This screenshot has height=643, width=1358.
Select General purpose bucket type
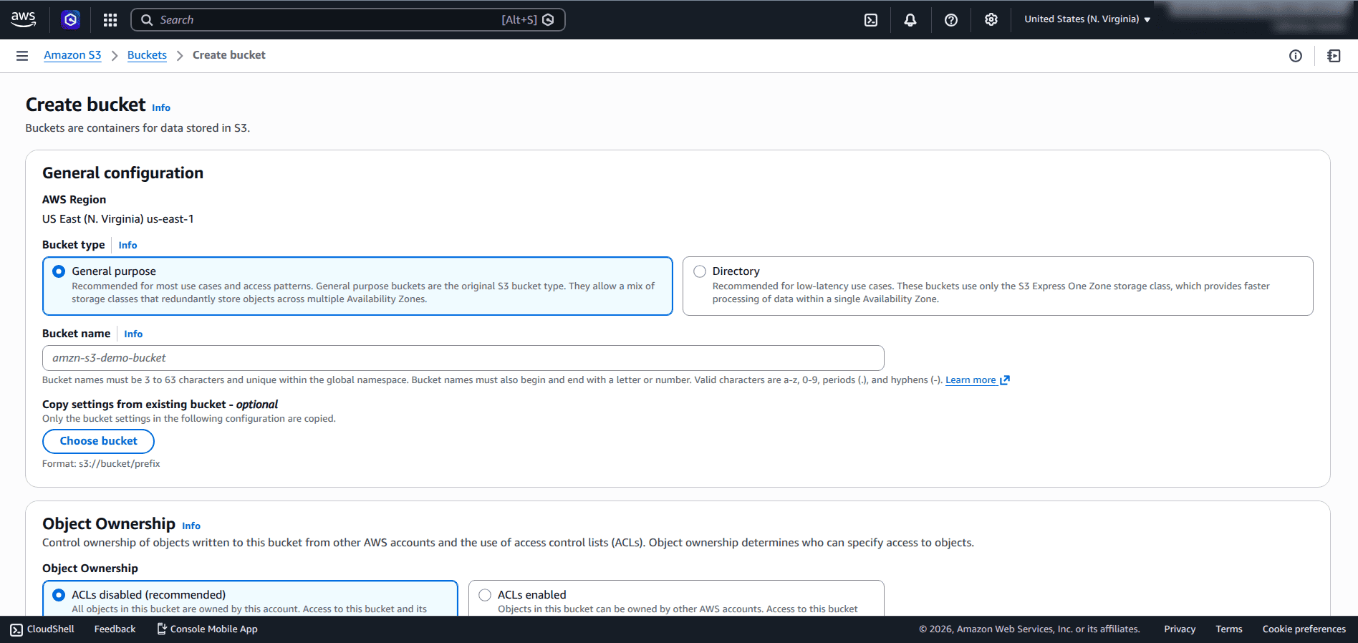[357, 286]
